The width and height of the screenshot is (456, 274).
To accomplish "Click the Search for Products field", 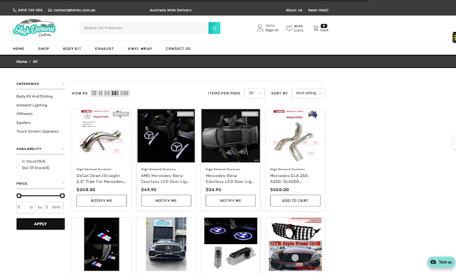I will click(144, 28).
